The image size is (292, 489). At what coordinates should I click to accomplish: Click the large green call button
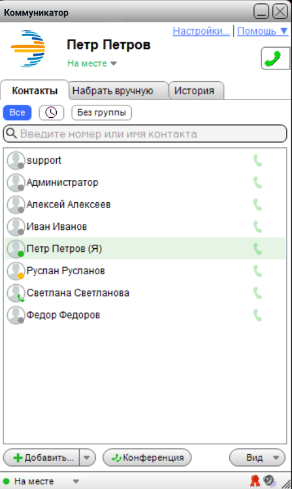coord(275,58)
